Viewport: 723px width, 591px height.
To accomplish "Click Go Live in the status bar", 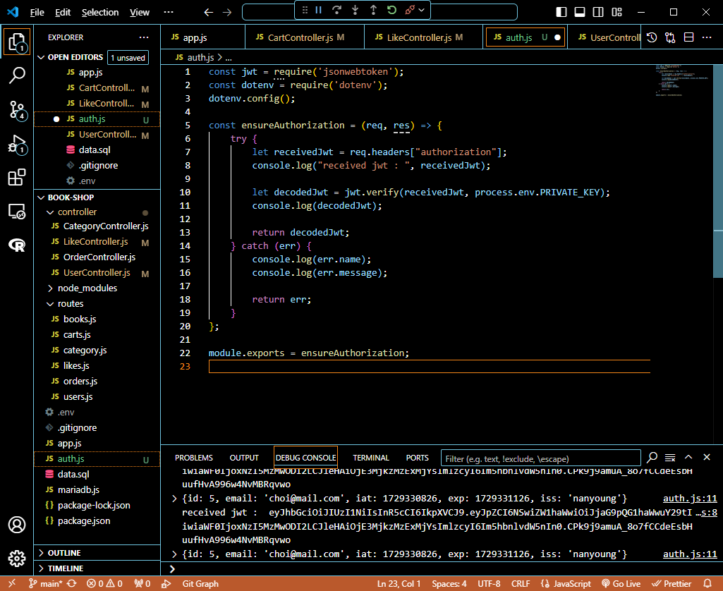I will click(x=621, y=584).
